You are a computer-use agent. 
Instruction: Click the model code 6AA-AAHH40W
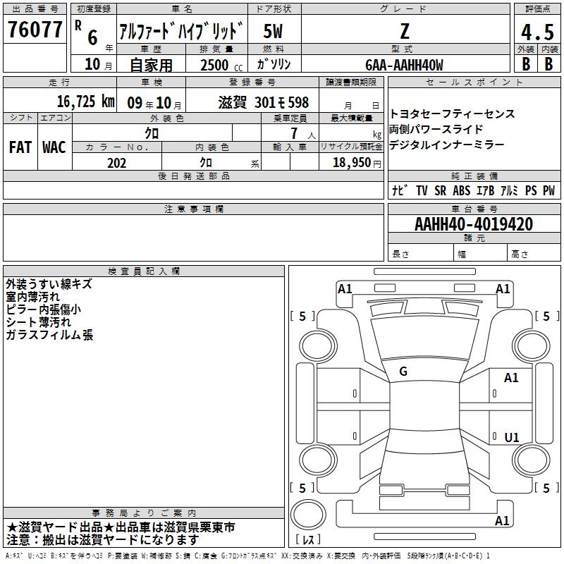point(404,64)
